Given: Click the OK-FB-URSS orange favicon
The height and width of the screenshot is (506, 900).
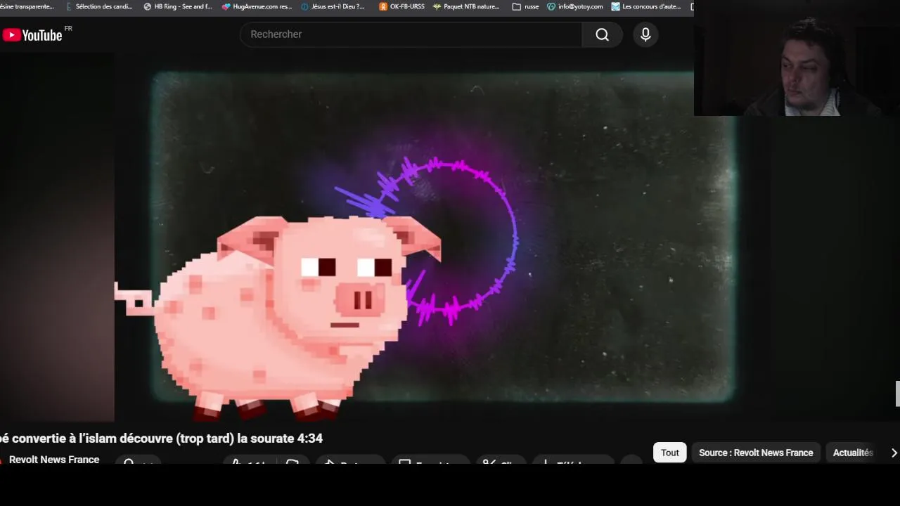Looking at the screenshot, I should 382,6.
